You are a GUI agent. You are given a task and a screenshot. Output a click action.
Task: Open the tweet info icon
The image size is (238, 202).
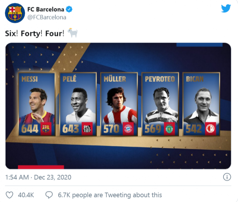tap(227, 177)
